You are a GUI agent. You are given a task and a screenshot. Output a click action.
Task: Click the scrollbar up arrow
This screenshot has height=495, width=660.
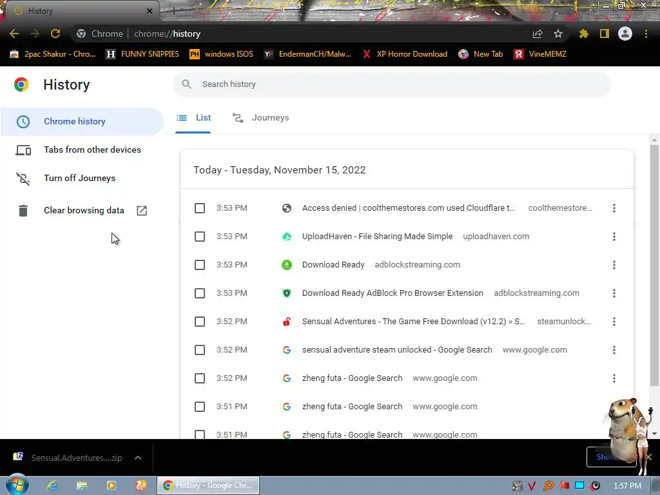[654, 140]
